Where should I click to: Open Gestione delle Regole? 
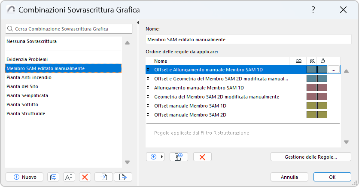(x=311, y=157)
